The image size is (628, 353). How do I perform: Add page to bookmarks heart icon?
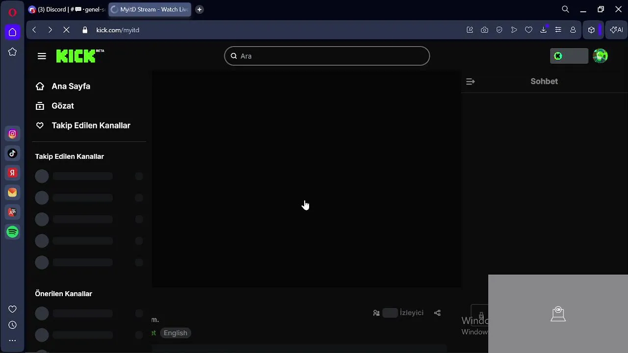(528, 30)
